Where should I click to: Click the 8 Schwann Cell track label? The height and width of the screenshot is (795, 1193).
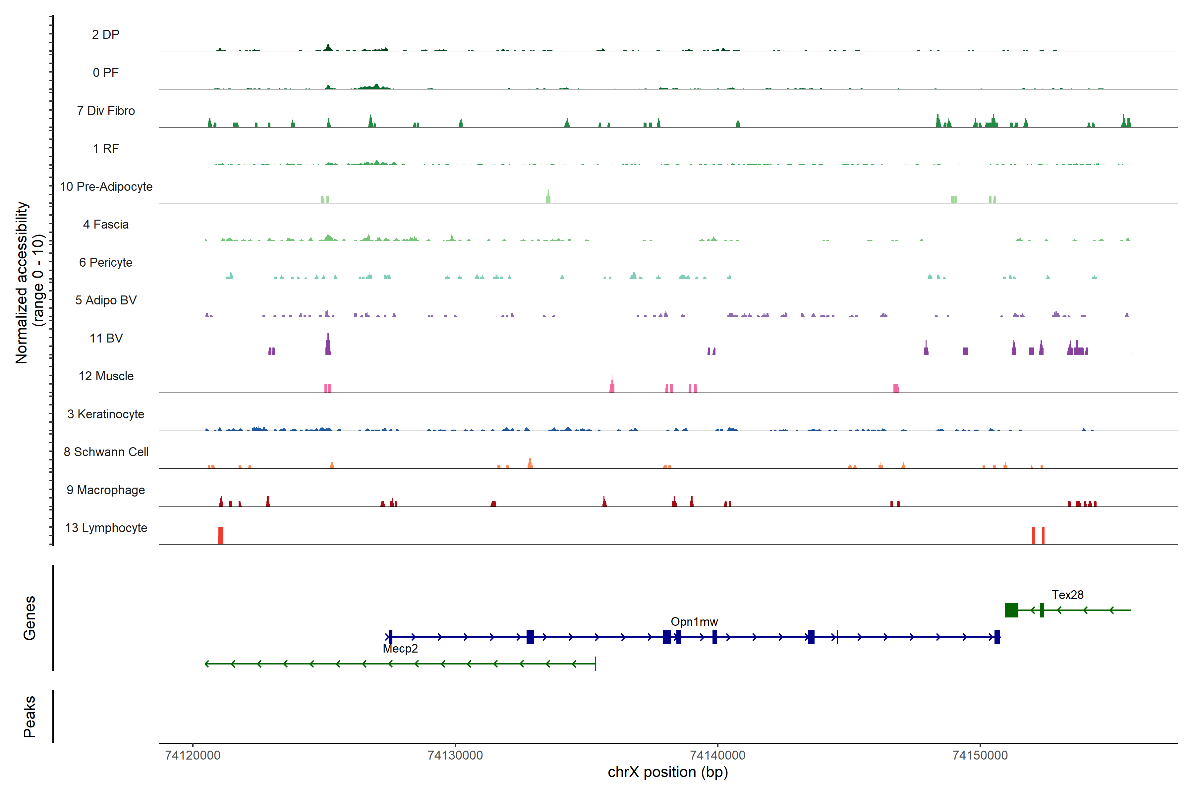pyautogui.click(x=105, y=452)
